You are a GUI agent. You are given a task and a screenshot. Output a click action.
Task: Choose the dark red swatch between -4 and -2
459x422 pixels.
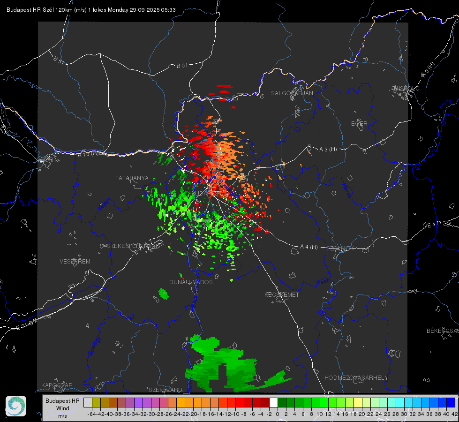coord(265,402)
